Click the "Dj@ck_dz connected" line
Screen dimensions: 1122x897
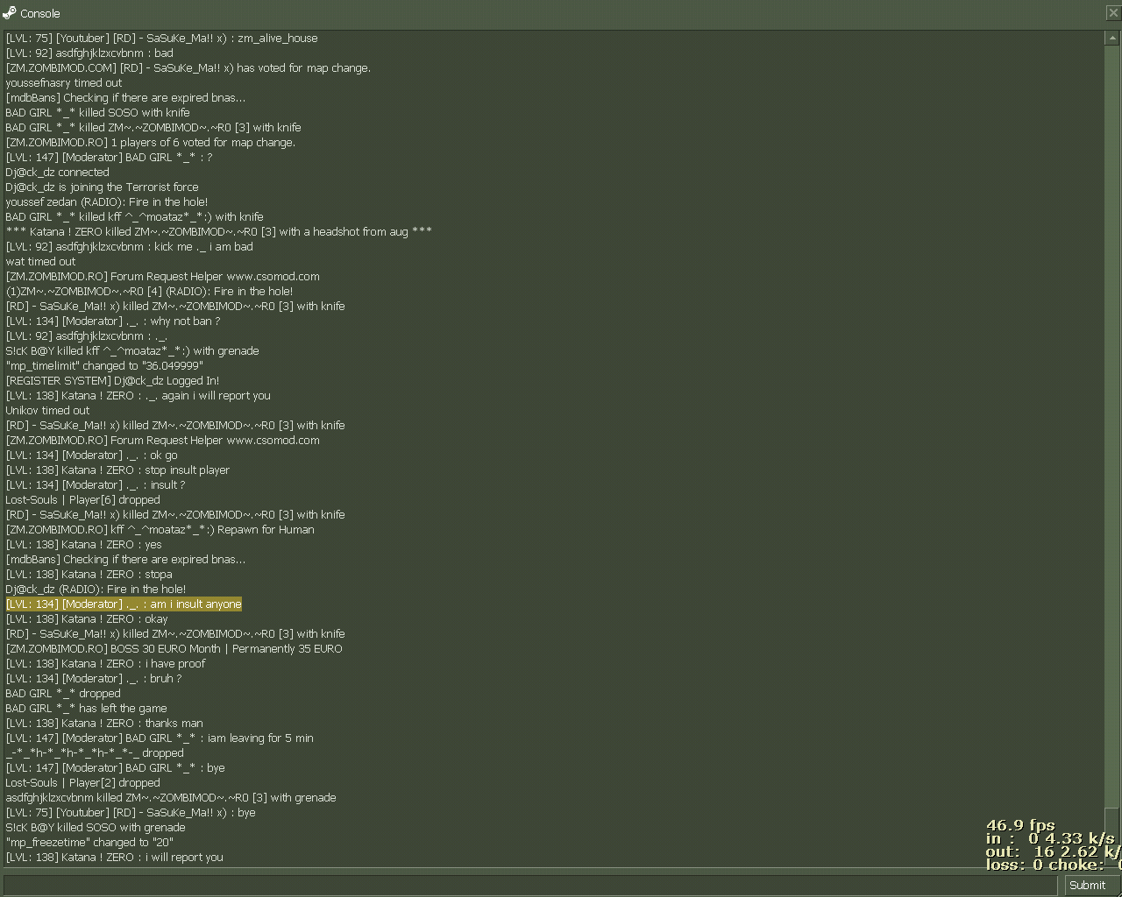tap(57, 173)
